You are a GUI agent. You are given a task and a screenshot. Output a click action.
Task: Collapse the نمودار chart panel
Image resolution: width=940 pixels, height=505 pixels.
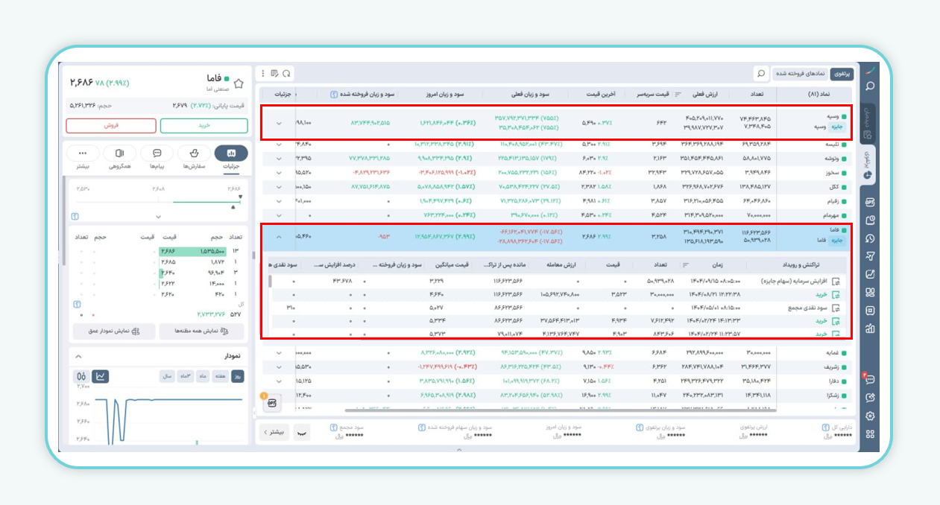tap(78, 356)
